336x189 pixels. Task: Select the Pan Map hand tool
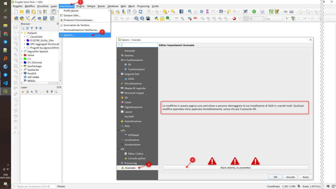click(x=54, y=11)
